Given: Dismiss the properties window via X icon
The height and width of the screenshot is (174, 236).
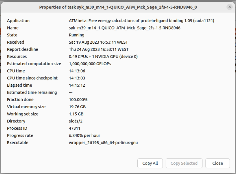Looking at the screenshot, I should coord(229,7).
